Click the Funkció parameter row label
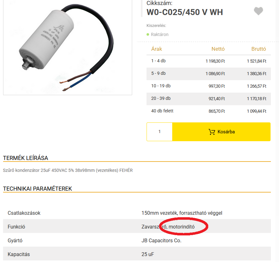Screen dimensions: 279x262 16,227
